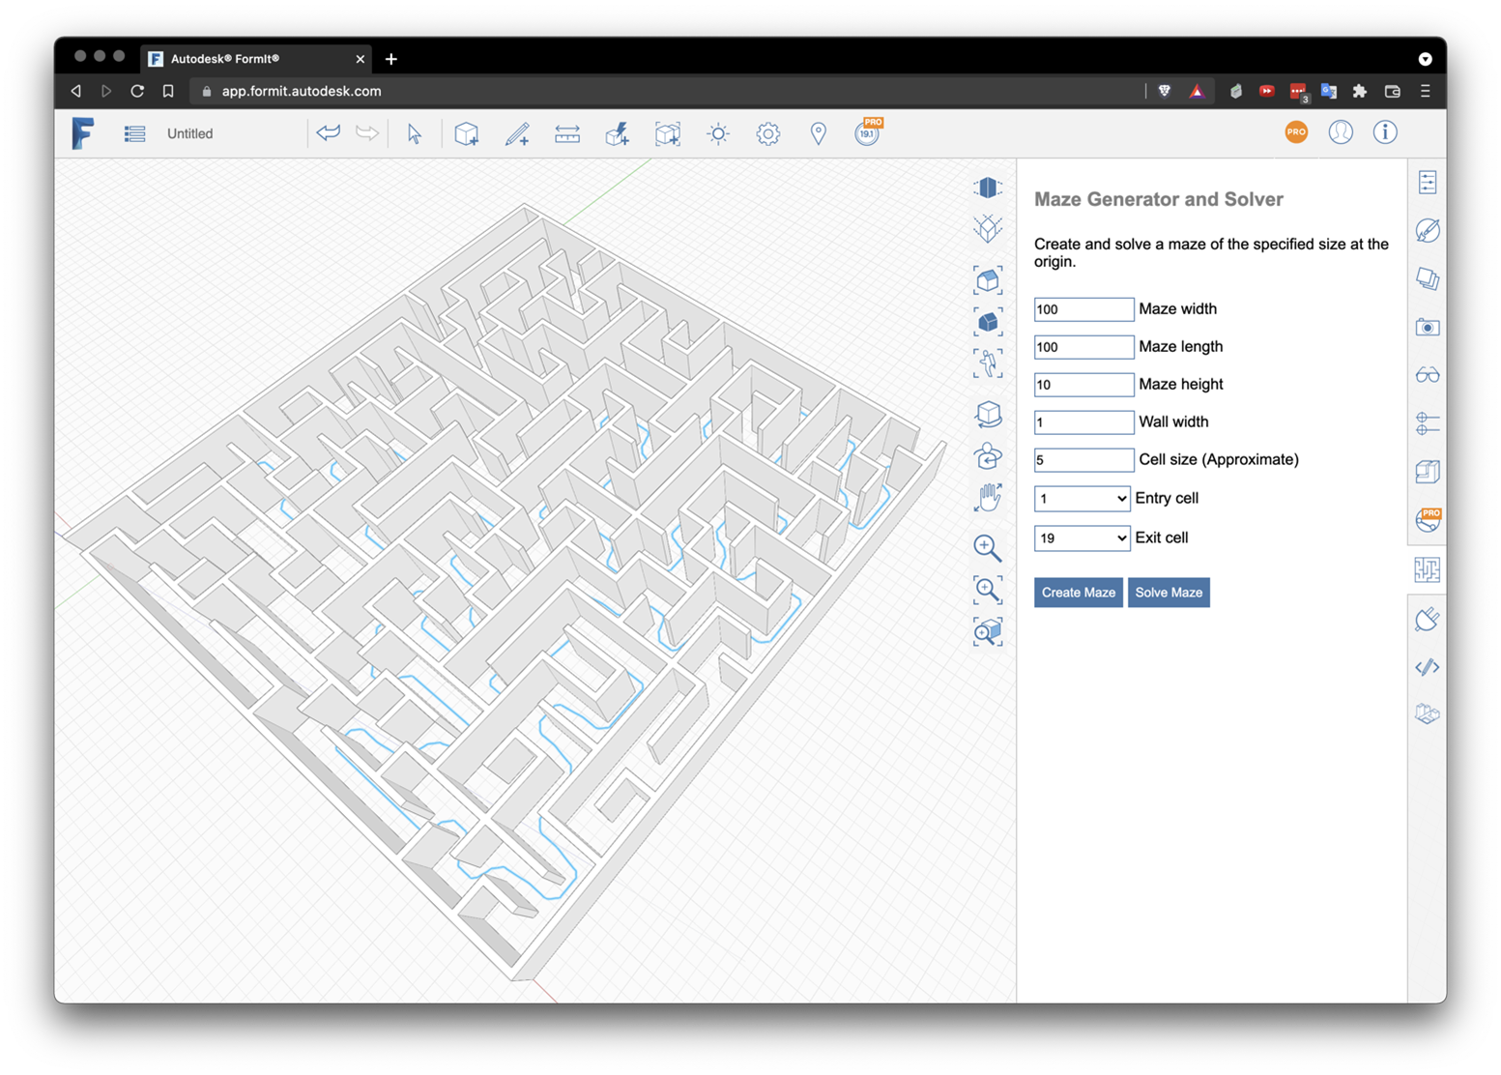Switch to the Maze Generator panel tab
The image size is (1501, 1075).
tap(1427, 570)
